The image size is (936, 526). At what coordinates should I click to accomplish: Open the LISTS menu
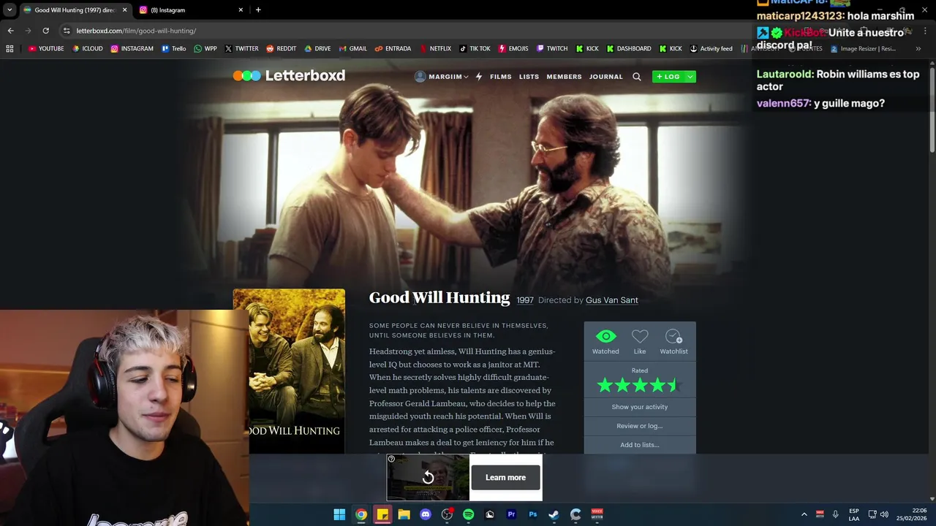529,77
